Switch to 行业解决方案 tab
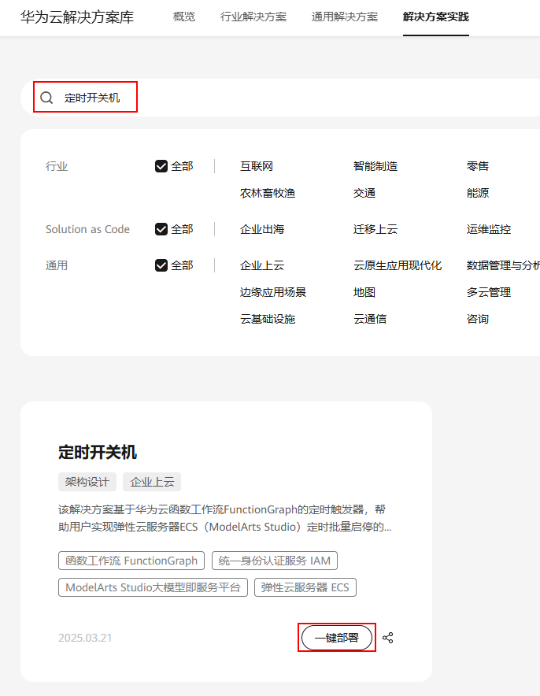Viewport: 540px width, 696px height. [x=253, y=17]
